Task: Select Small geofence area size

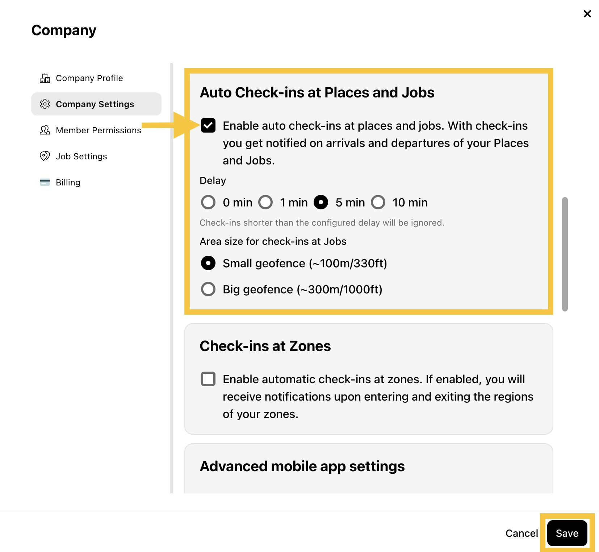Action: [x=208, y=263]
